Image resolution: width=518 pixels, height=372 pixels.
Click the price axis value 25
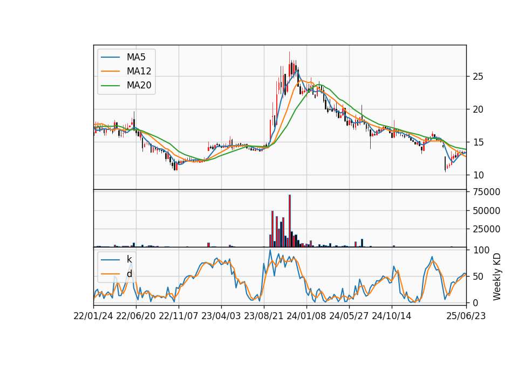click(478, 77)
